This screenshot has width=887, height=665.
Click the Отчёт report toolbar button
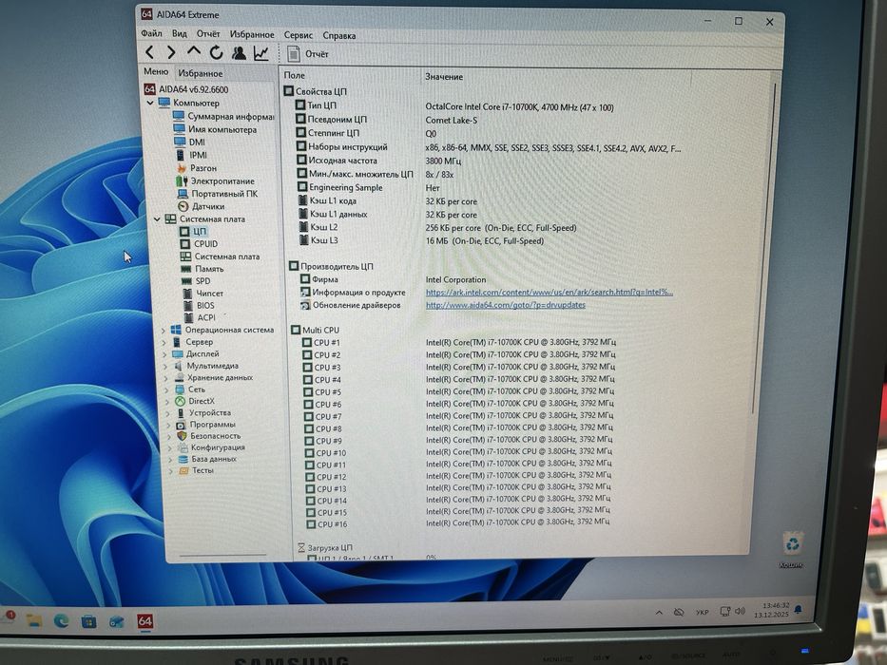point(308,54)
